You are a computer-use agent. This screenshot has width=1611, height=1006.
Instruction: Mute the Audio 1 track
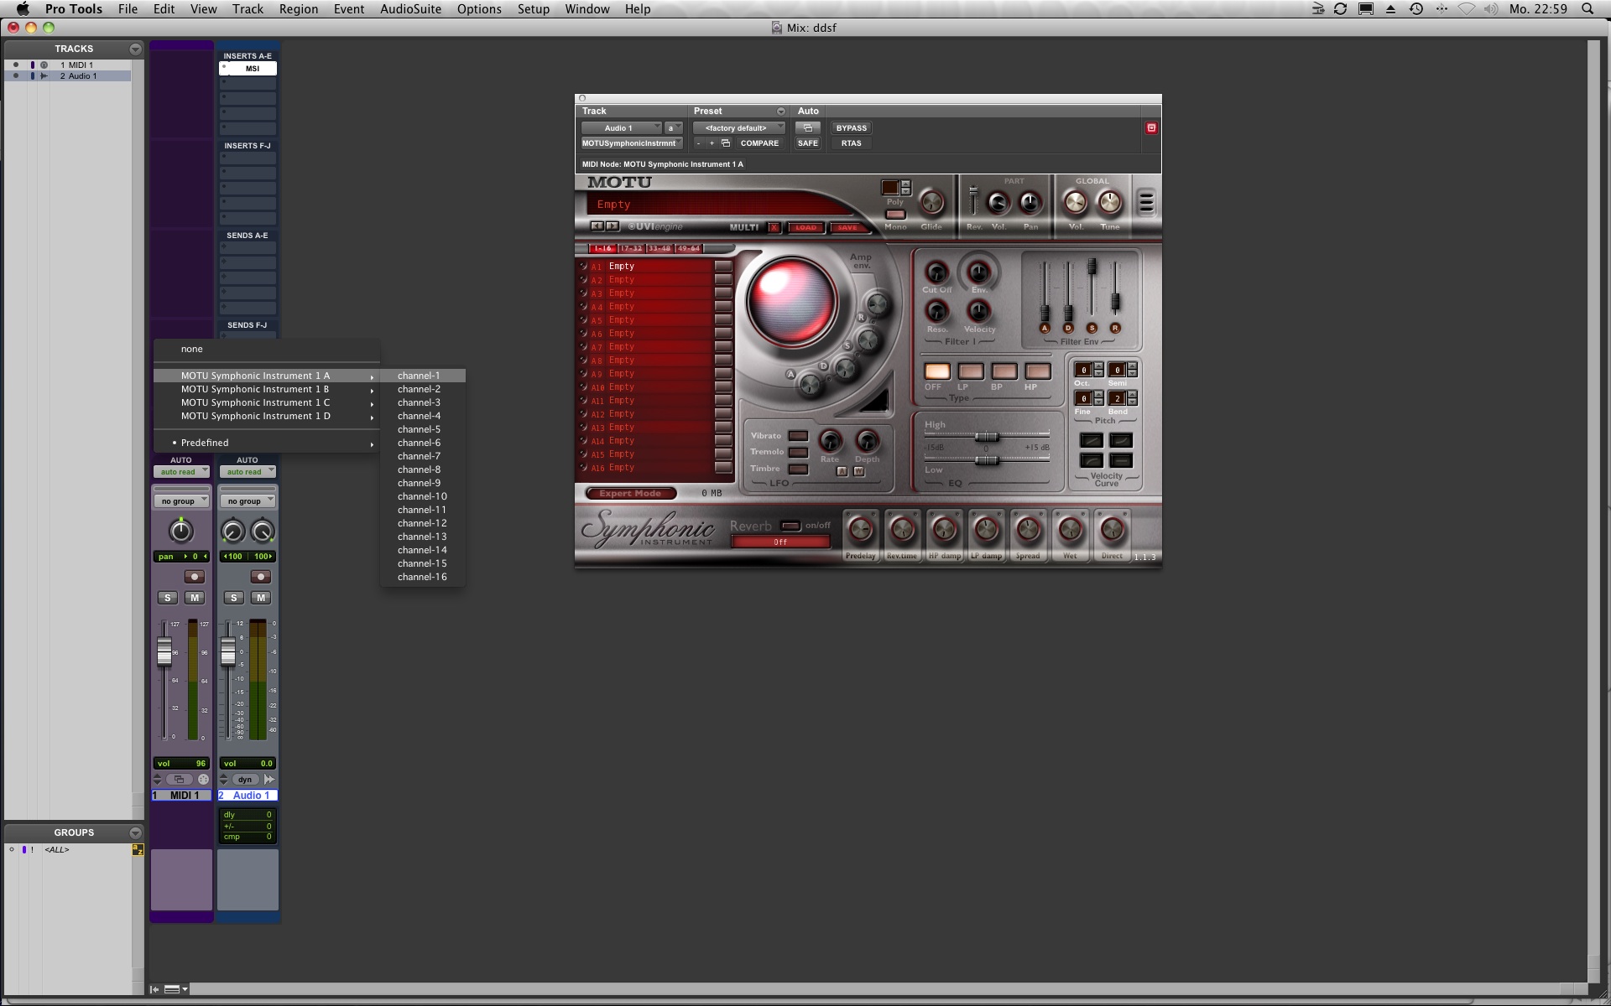(x=261, y=598)
